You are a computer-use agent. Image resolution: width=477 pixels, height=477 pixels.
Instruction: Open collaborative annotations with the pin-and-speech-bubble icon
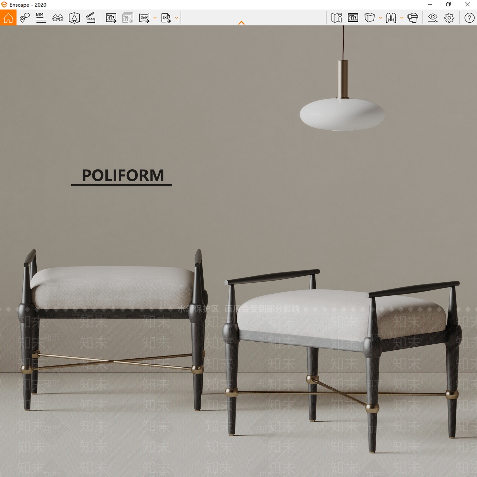point(25,18)
